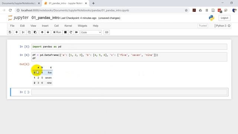
Task: Click the Python logo icon
Action: [212, 18]
